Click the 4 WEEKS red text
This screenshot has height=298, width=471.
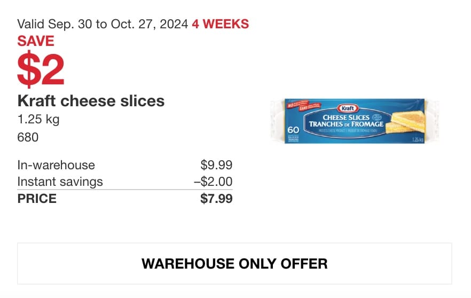(221, 24)
